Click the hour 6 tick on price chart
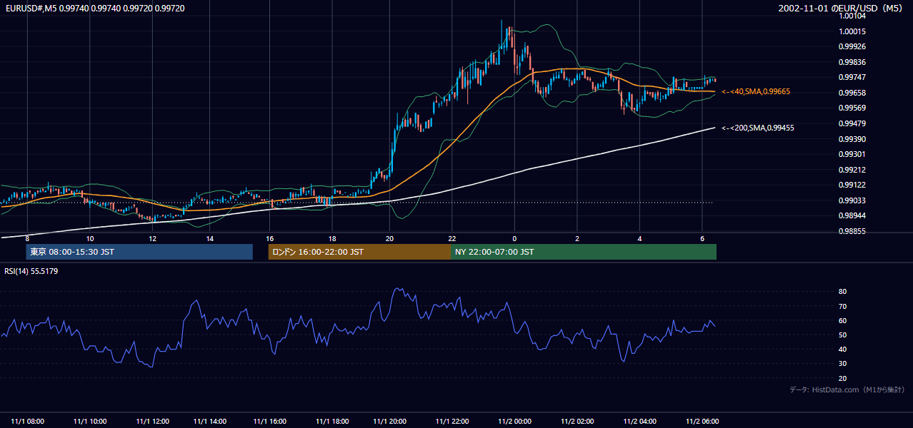This screenshot has height=428, width=913. 702,238
